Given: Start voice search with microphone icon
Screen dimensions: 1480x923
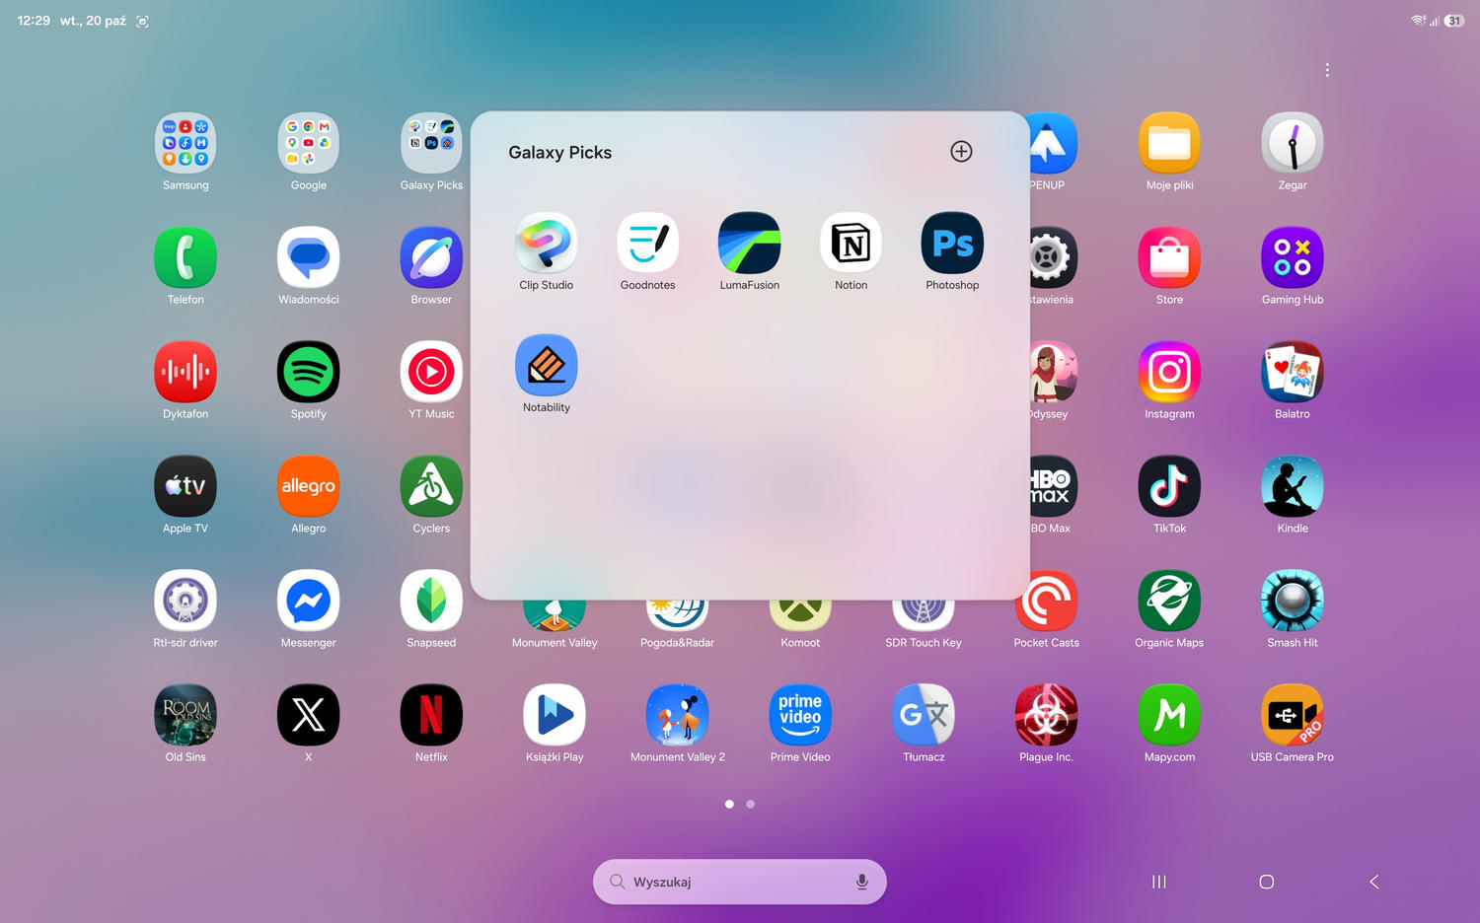Looking at the screenshot, I should 861,882.
